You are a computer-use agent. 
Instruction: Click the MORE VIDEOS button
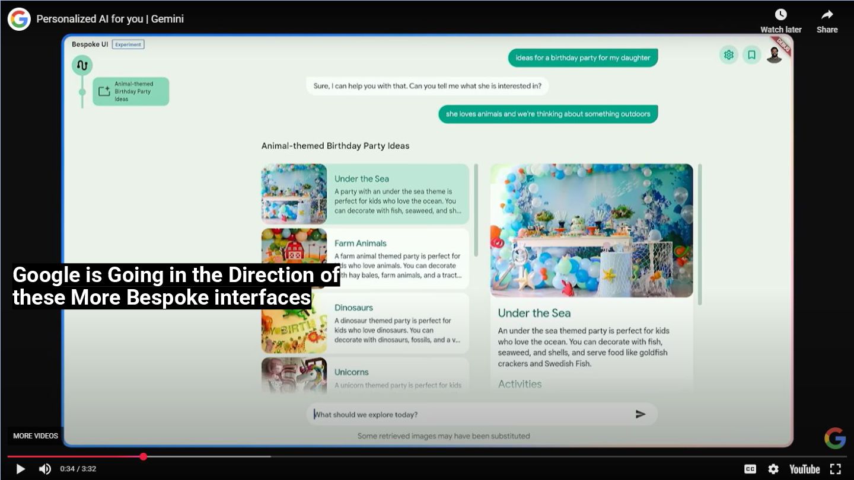[36, 436]
